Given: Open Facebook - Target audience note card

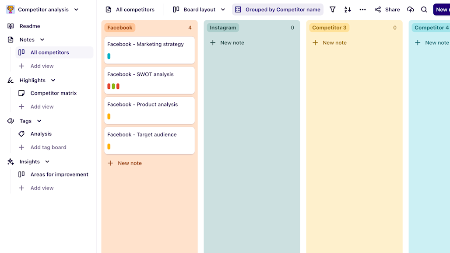Looking at the screenshot, I should 150,141.
